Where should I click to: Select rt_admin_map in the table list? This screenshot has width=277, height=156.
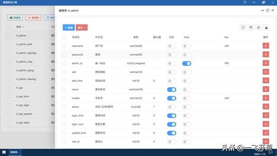(x=24, y=62)
